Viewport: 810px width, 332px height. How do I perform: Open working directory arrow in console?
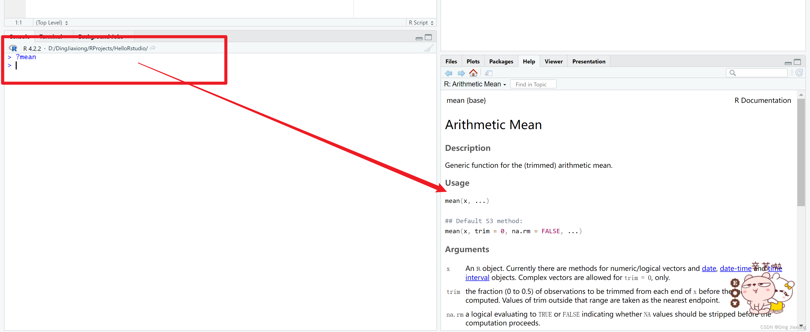click(153, 48)
